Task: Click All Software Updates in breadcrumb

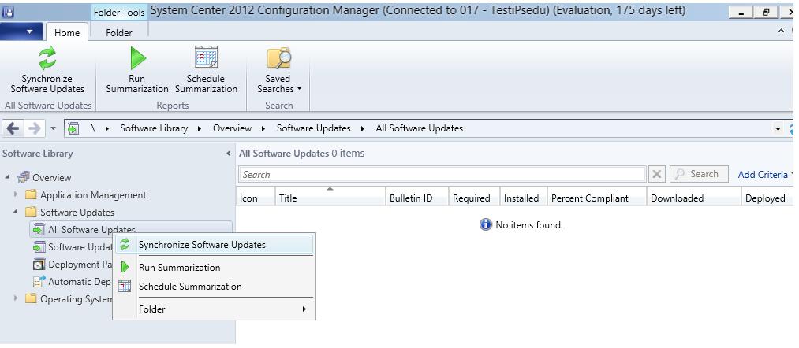Action: point(420,128)
